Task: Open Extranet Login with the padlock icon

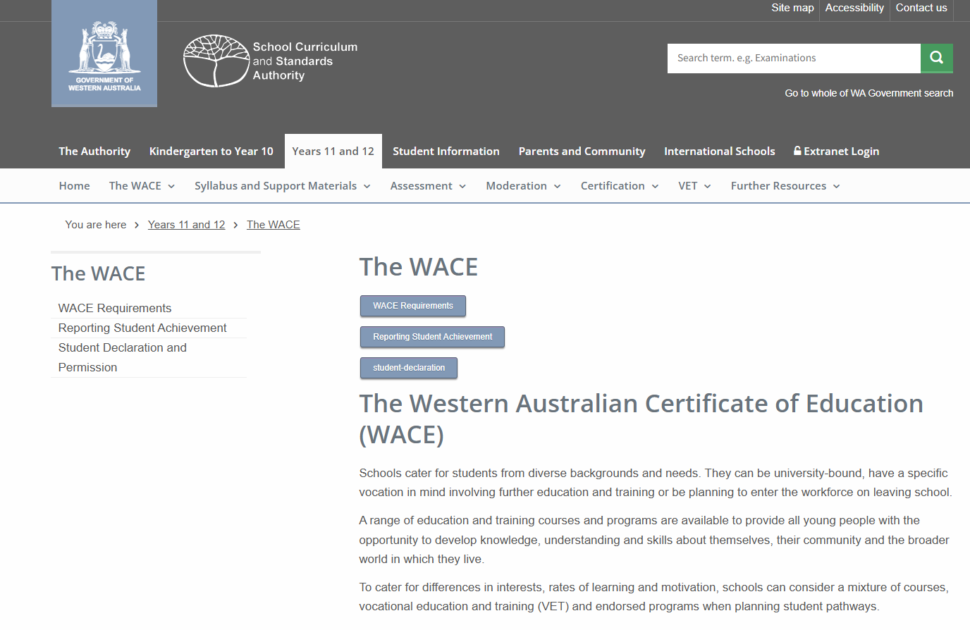Action: click(836, 152)
